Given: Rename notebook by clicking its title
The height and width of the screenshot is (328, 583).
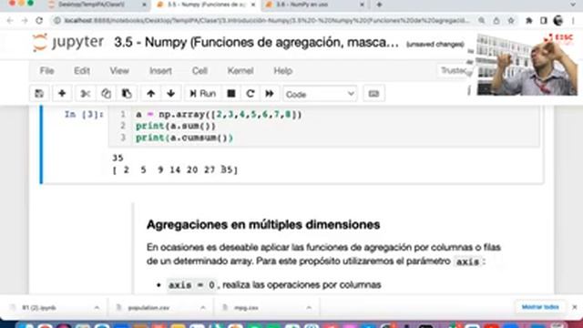Looking at the screenshot, I should click(256, 43).
